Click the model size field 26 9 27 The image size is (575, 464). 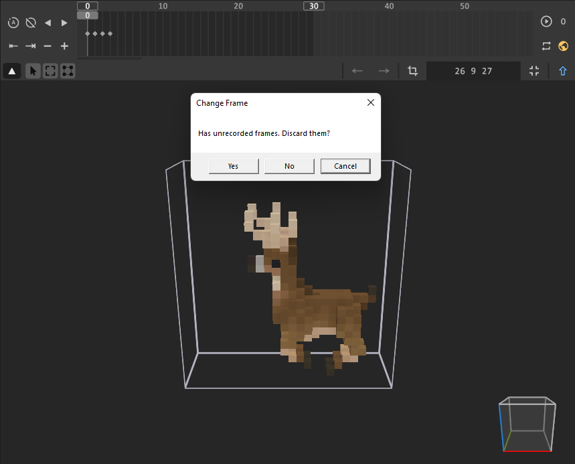[x=473, y=71]
